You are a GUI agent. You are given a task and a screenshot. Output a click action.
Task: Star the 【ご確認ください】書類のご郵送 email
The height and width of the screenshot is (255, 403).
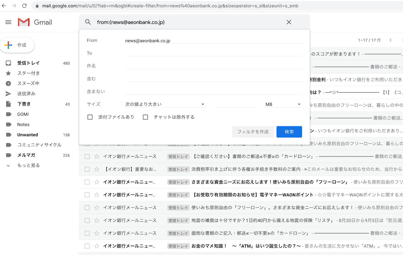97,156
